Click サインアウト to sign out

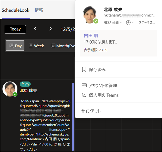[x=91, y=111]
